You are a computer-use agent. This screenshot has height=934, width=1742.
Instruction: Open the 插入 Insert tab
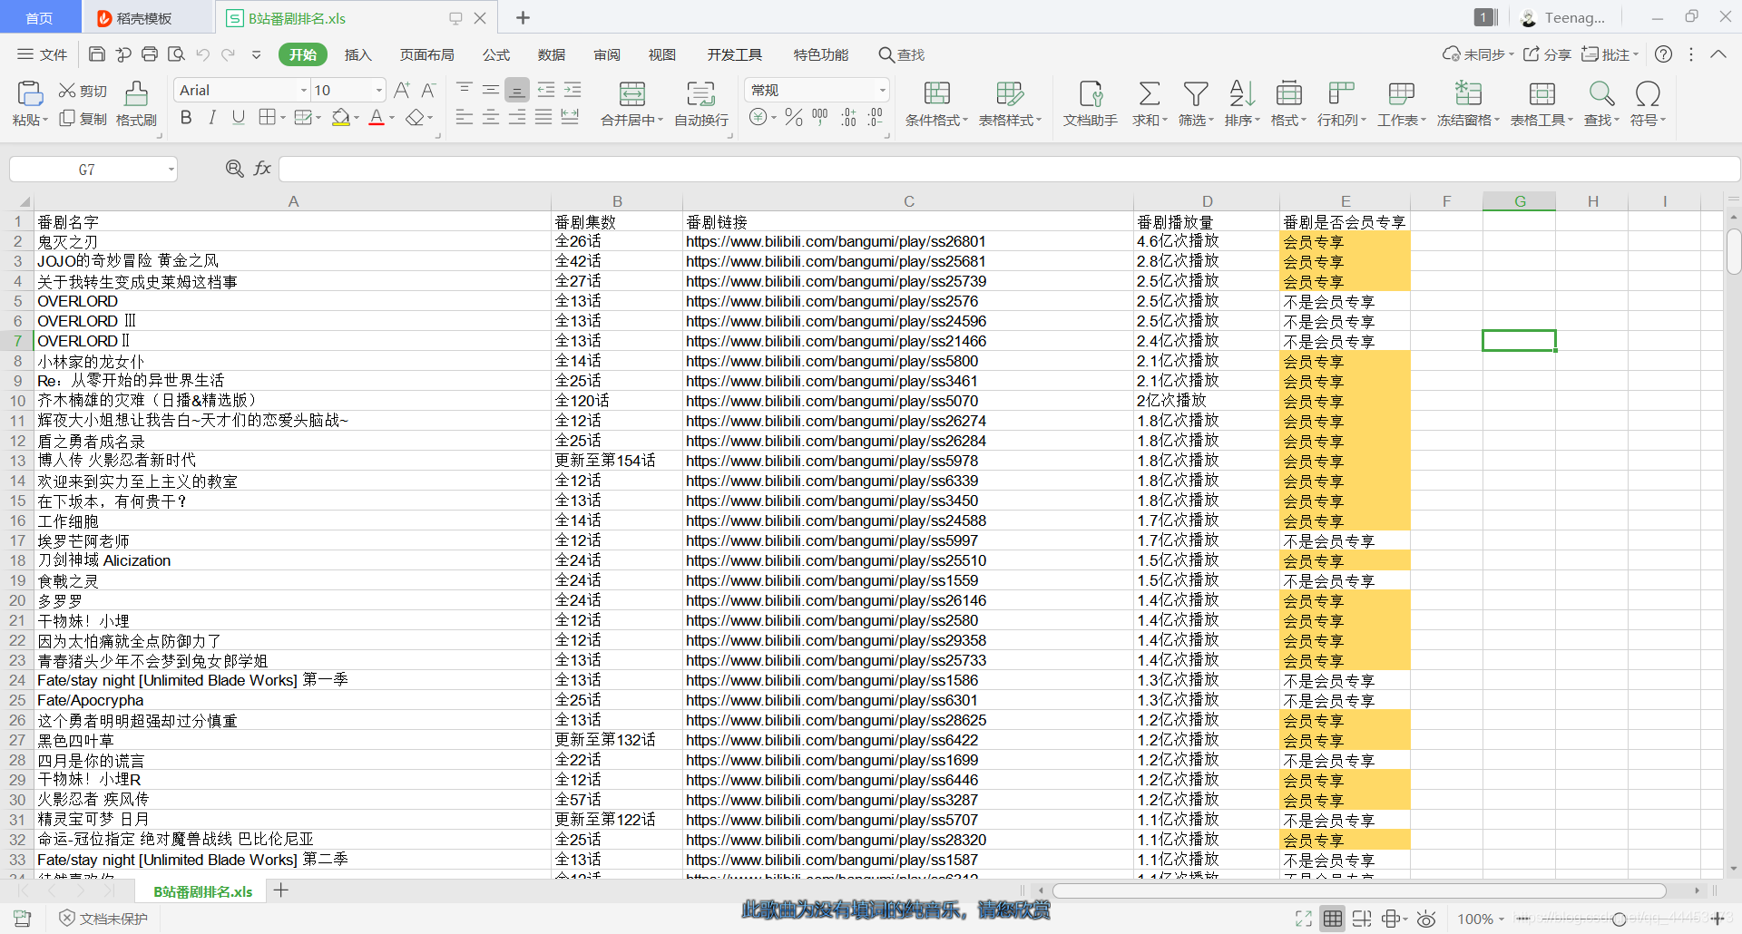tap(358, 54)
